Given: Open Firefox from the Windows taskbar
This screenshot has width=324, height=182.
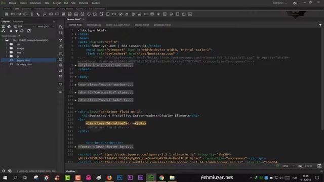Looking at the screenshot, I should (109, 177).
